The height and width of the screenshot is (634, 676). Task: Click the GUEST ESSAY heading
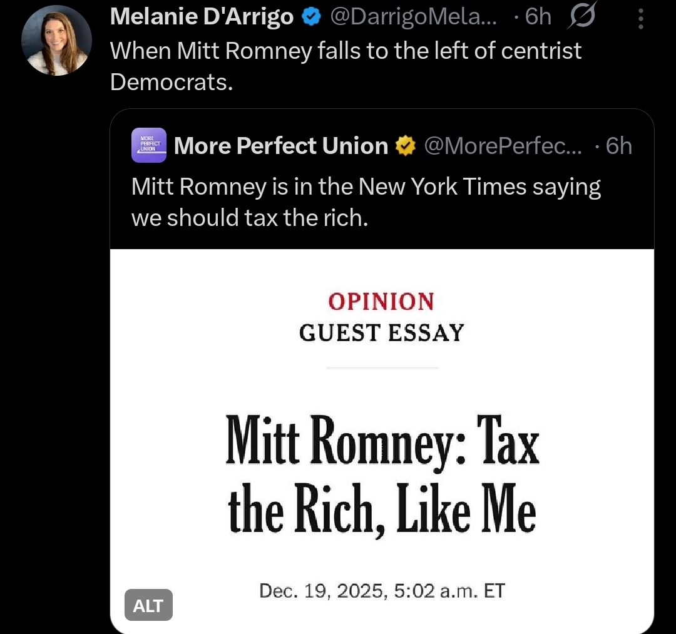tap(381, 332)
